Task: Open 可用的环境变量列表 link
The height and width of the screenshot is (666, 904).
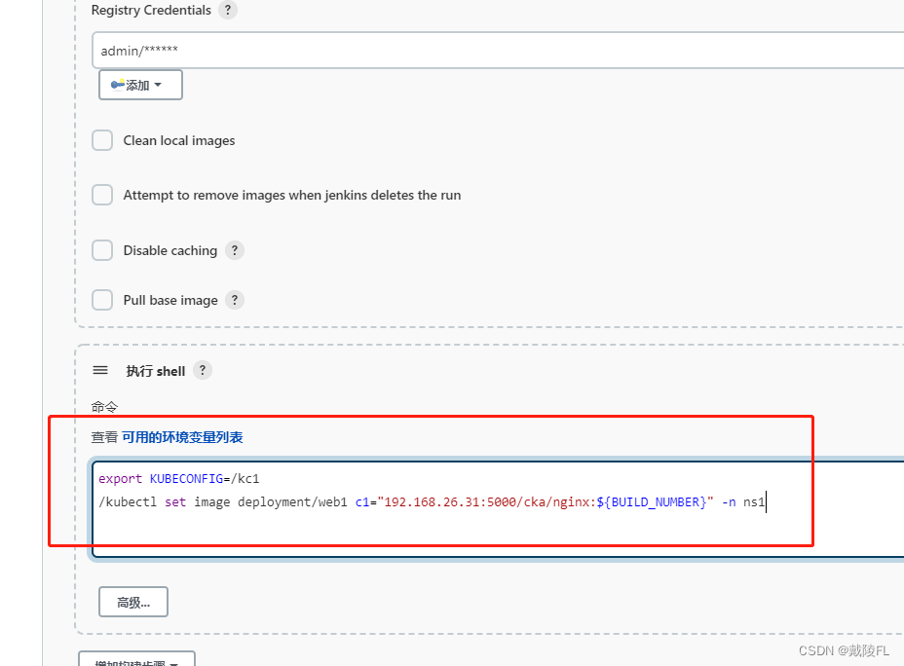Action: pos(182,437)
